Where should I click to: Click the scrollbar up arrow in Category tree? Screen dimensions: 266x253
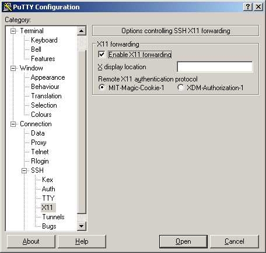tap(82, 31)
